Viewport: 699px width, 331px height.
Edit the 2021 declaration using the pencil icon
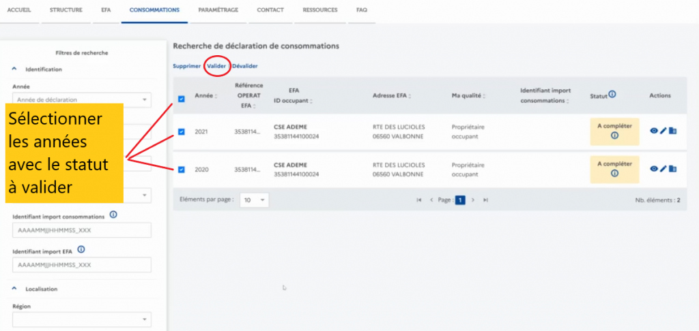663,131
